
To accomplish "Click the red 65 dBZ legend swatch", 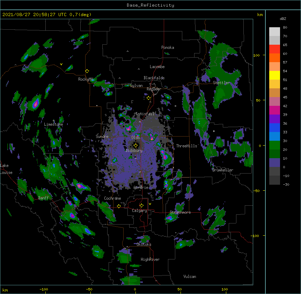I will (x=274, y=49).
